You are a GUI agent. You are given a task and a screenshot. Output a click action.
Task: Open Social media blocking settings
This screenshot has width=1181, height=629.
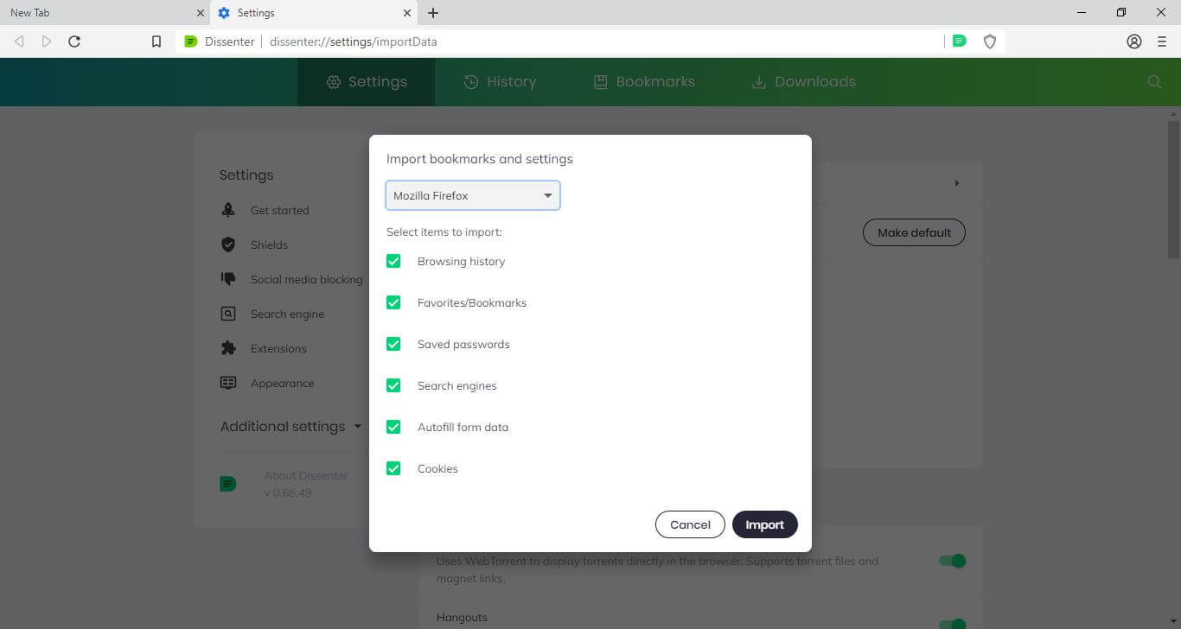tap(306, 279)
